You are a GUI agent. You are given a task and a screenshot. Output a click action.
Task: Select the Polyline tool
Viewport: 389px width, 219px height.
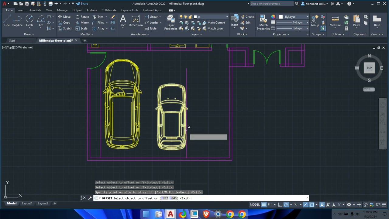click(18, 21)
